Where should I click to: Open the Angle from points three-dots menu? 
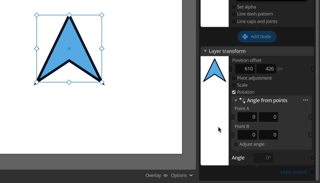point(305,100)
